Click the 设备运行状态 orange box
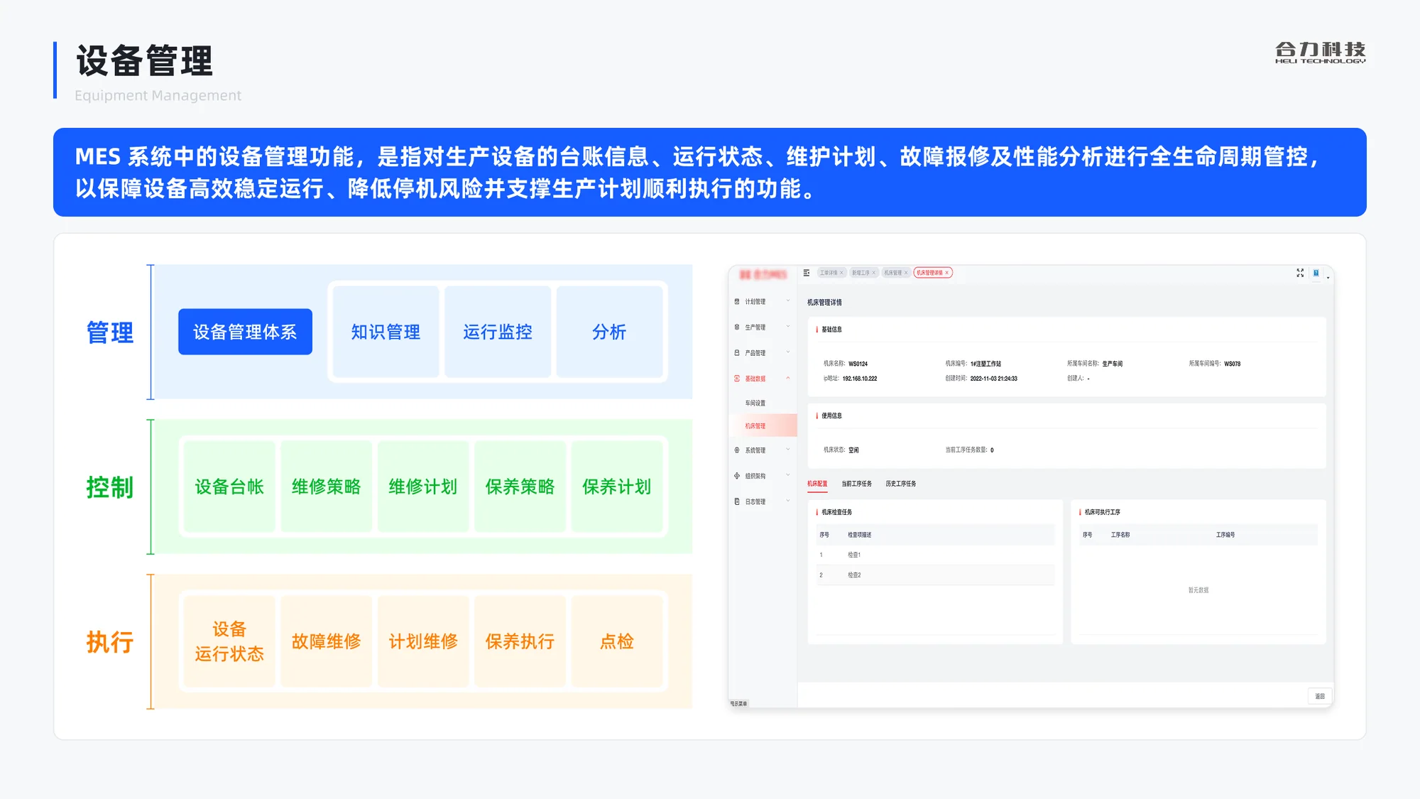This screenshot has height=799, width=1420. [x=229, y=641]
